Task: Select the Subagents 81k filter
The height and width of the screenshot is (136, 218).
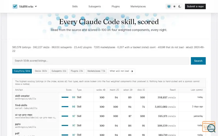Action: [x=59, y=71]
